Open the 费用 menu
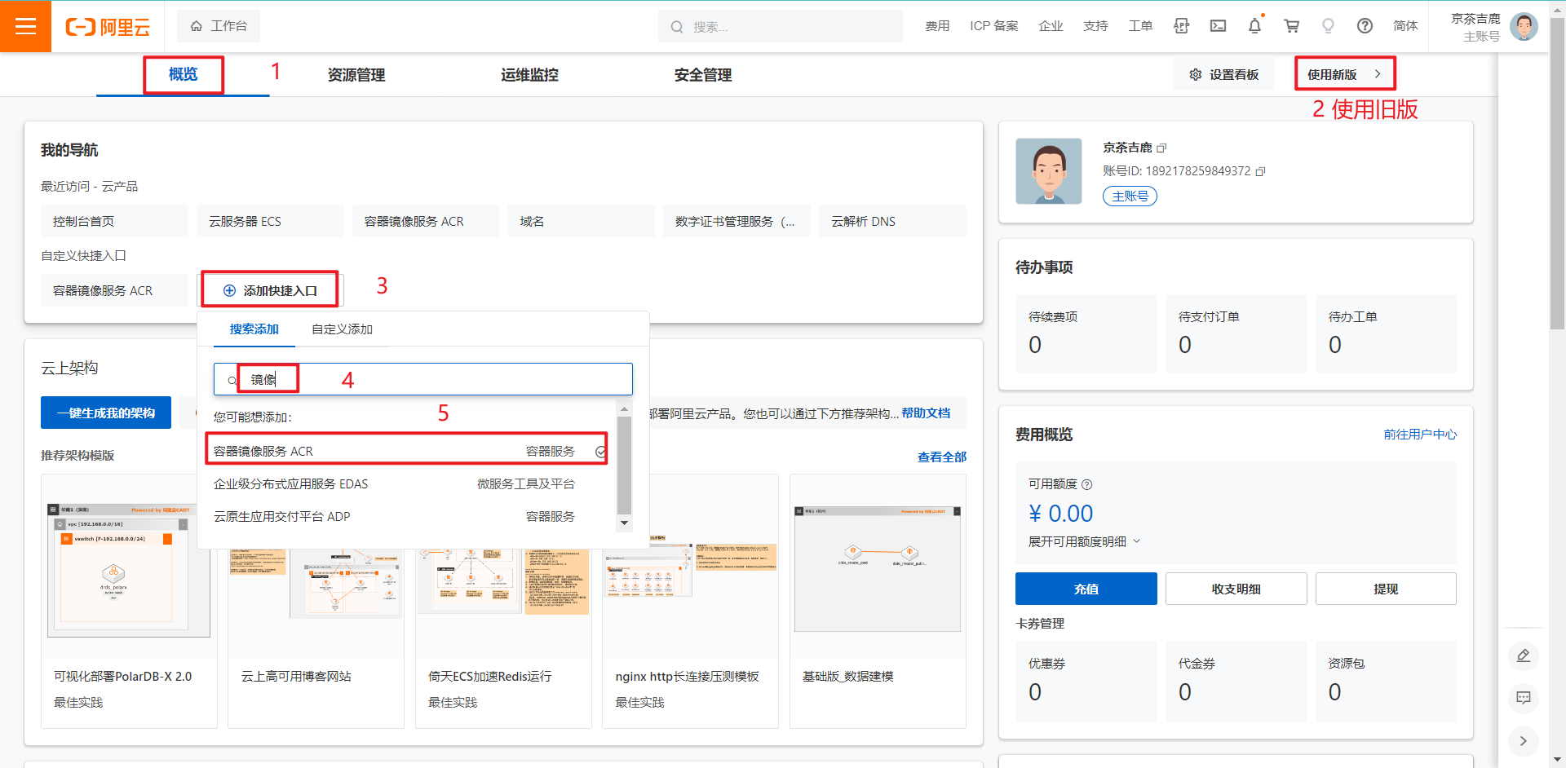Image resolution: width=1566 pixels, height=768 pixels. coord(937,26)
